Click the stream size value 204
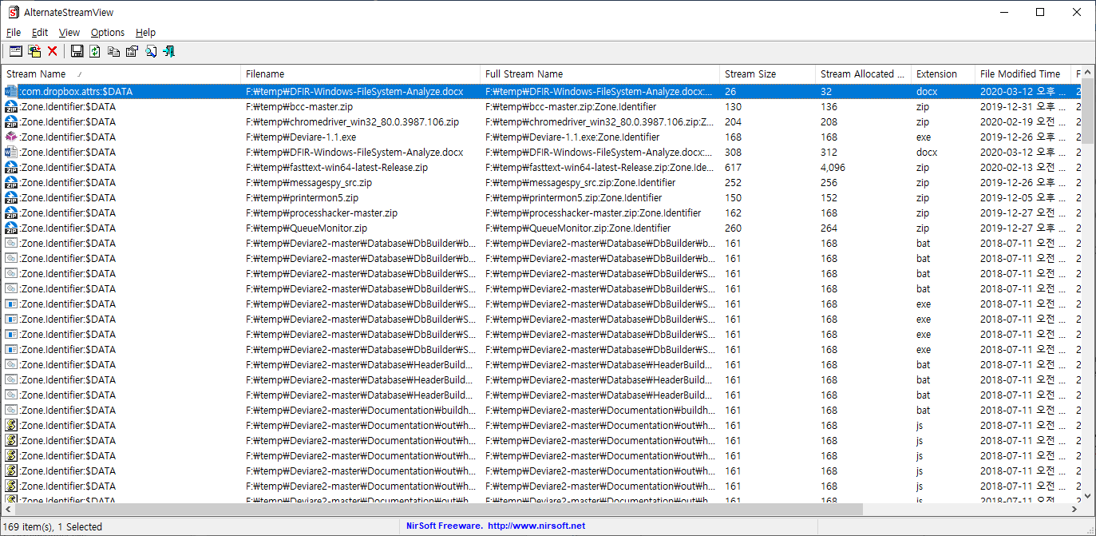The height and width of the screenshot is (536, 1096). tap(733, 121)
